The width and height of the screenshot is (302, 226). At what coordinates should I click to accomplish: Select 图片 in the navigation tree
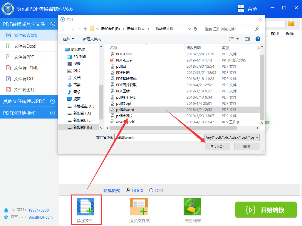click(x=74, y=71)
